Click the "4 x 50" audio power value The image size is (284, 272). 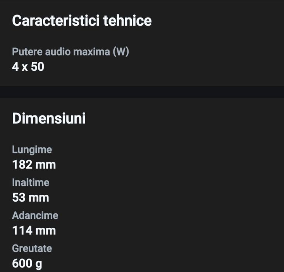pos(28,67)
